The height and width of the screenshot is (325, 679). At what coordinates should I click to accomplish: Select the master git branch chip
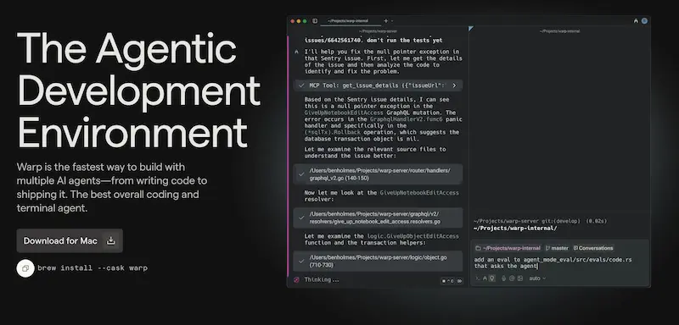coord(557,248)
